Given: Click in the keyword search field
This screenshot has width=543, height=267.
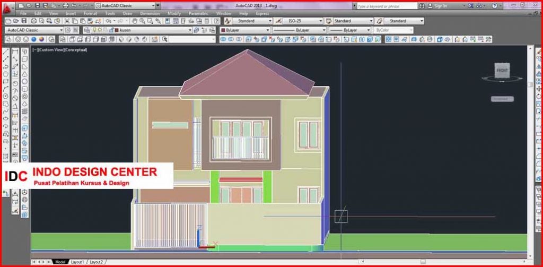Looking at the screenshot, I should 387,6.
